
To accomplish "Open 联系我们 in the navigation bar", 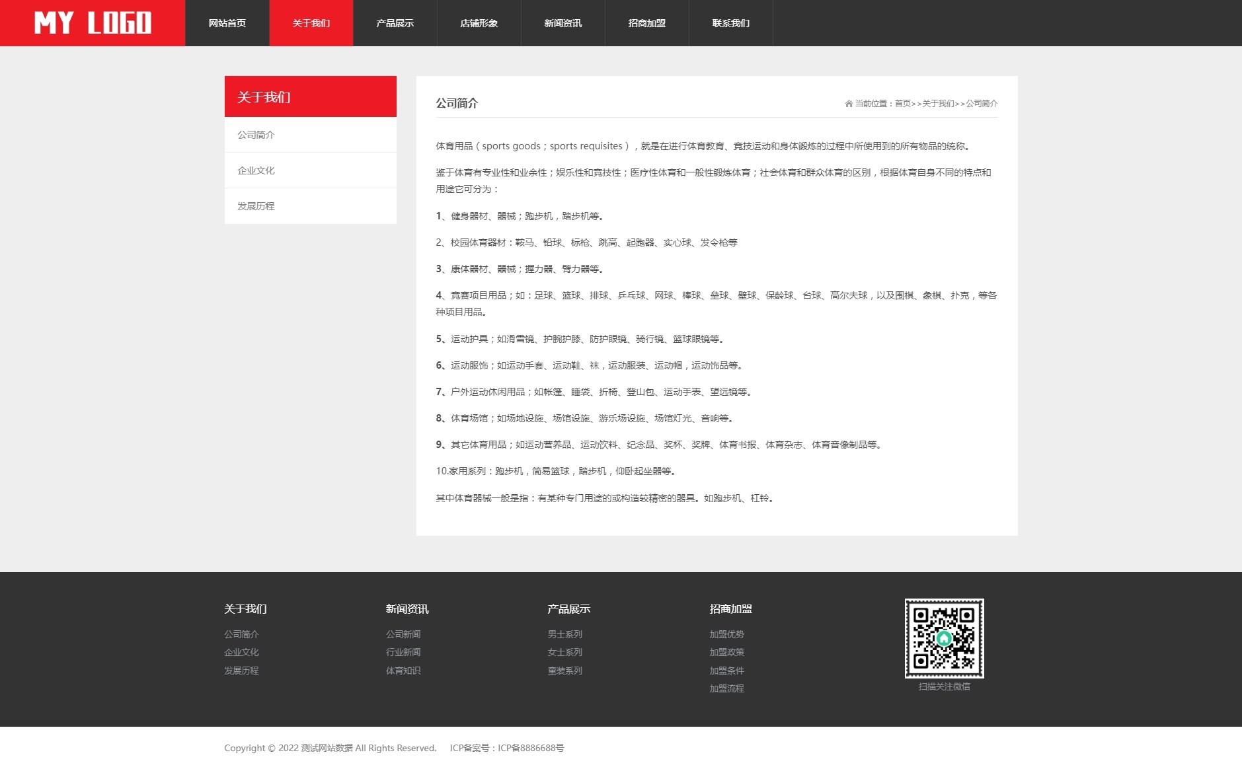I will 730,23.
